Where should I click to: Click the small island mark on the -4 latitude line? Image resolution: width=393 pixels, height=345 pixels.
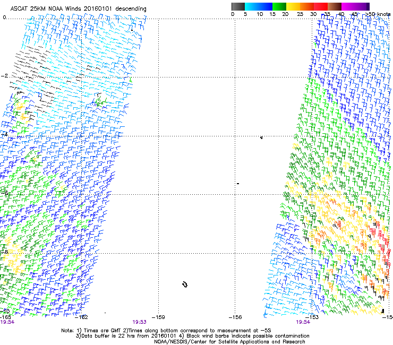point(261,137)
